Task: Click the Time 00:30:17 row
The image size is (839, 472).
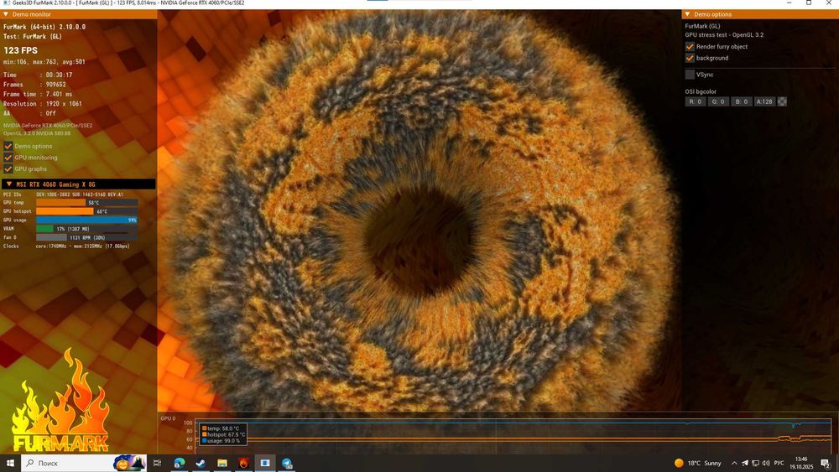Action: 38,75
